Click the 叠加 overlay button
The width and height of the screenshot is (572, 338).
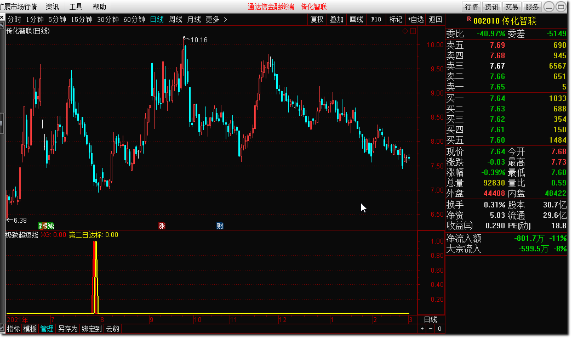pos(337,19)
